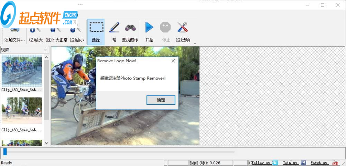Click the Ready status text
This screenshot has height=166, width=346.
coord(7,163)
